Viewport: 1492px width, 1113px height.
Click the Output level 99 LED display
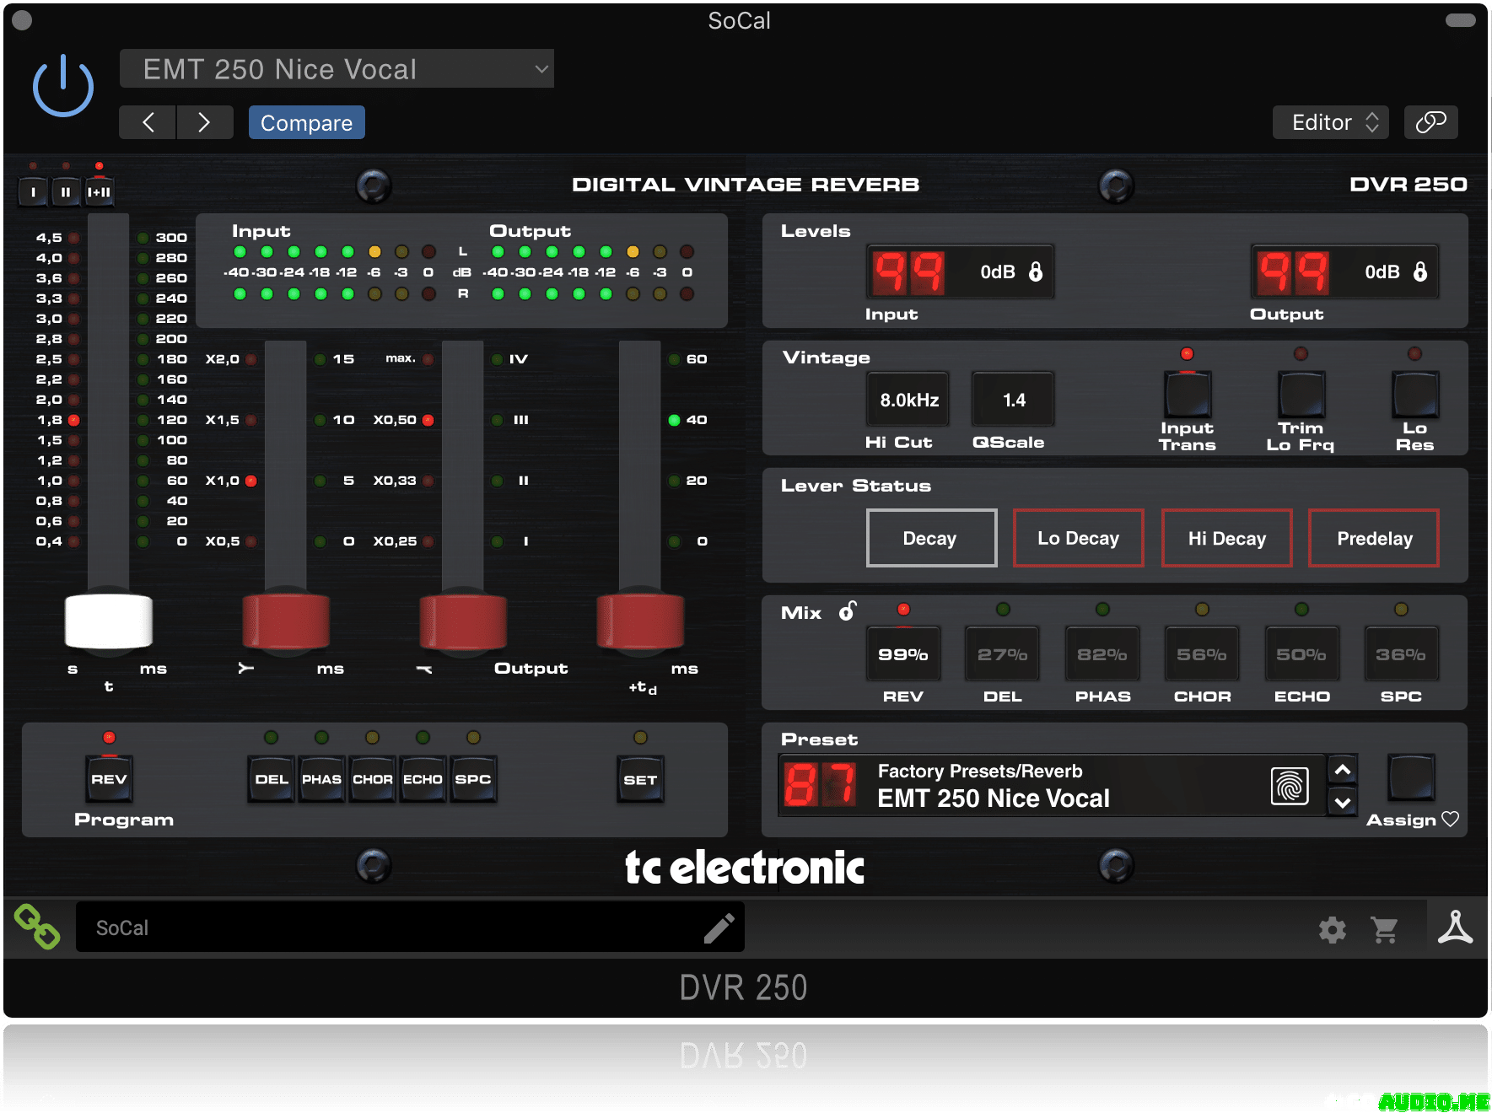[1293, 272]
